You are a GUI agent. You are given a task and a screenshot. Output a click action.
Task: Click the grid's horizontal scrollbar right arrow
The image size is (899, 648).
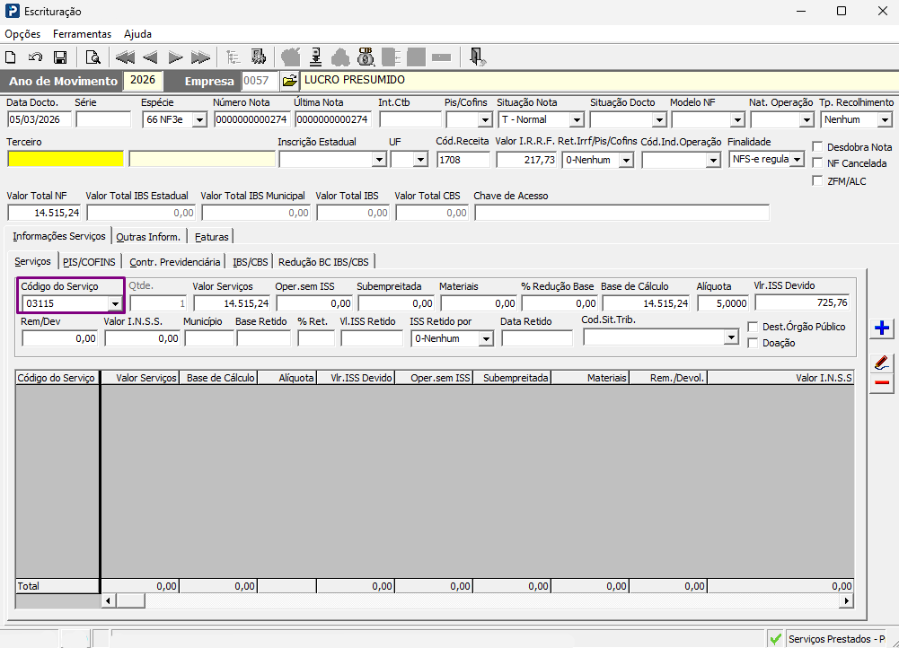[x=847, y=601]
